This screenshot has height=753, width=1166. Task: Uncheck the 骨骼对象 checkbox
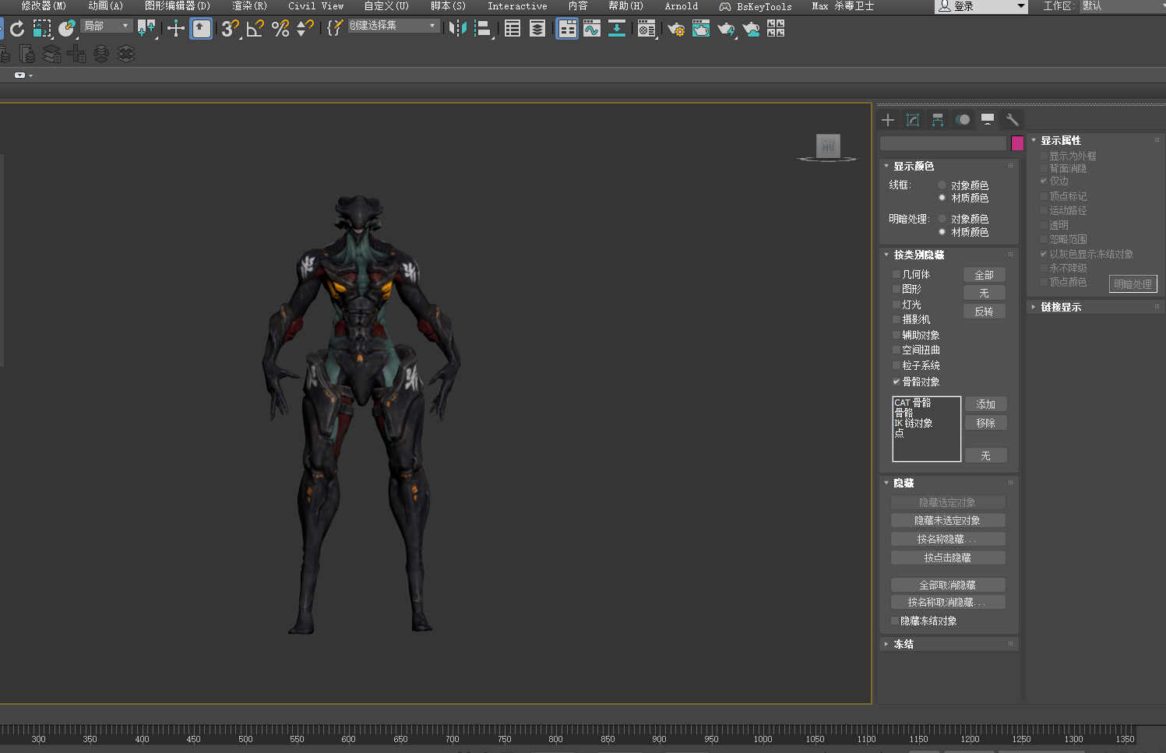897,382
